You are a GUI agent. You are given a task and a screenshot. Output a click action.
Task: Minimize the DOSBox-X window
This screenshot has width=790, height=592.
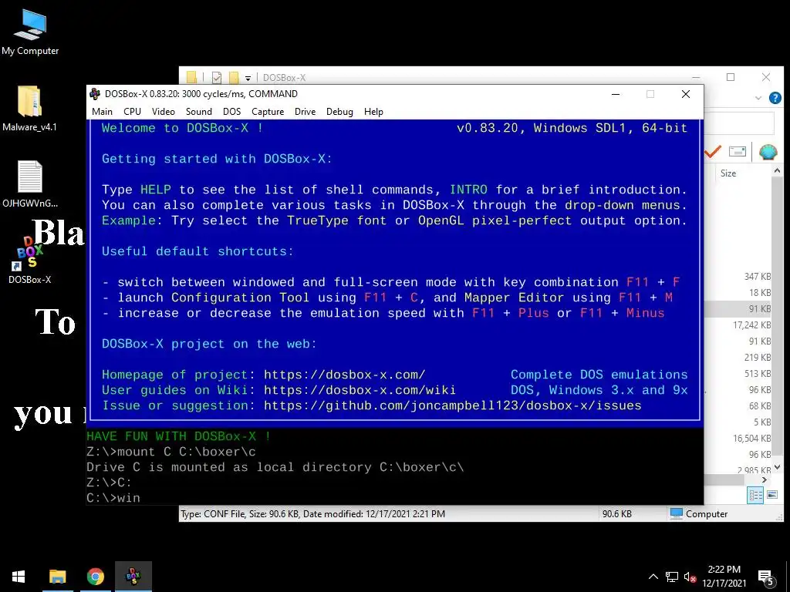[615, 94]
